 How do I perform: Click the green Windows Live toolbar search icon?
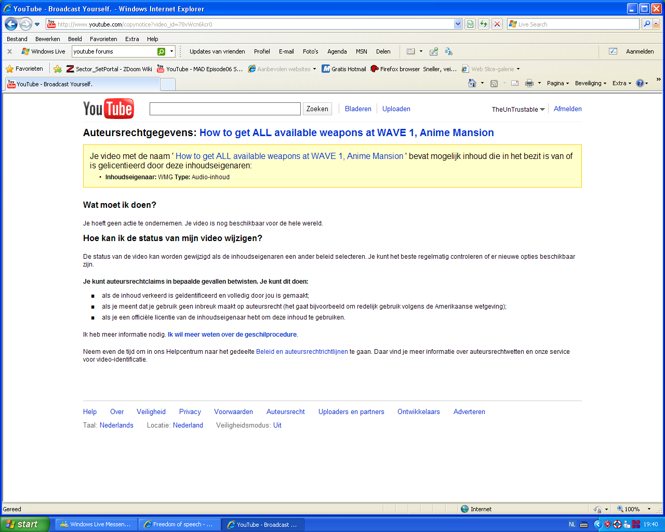[162, 51]
